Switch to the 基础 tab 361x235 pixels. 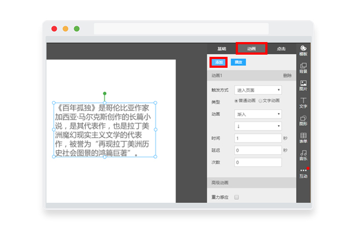point(222,49)
